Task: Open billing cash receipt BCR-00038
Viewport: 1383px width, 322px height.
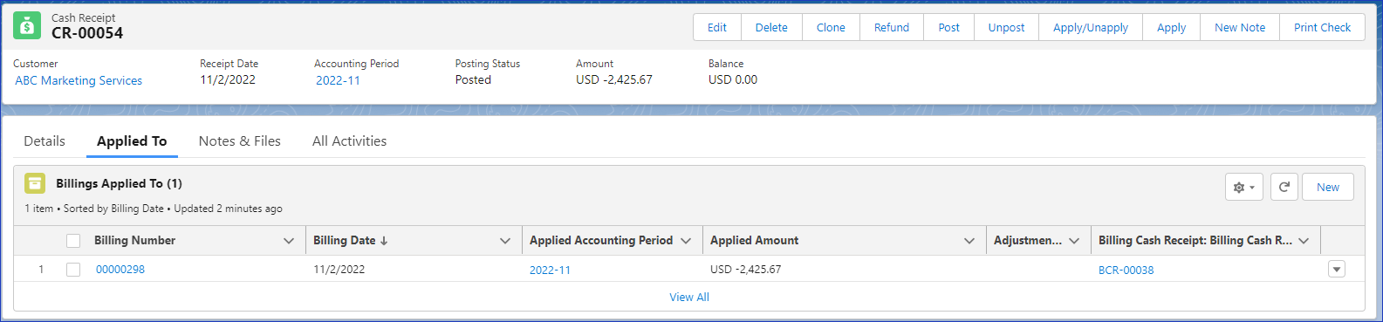Action: (x=1126, y=270)
